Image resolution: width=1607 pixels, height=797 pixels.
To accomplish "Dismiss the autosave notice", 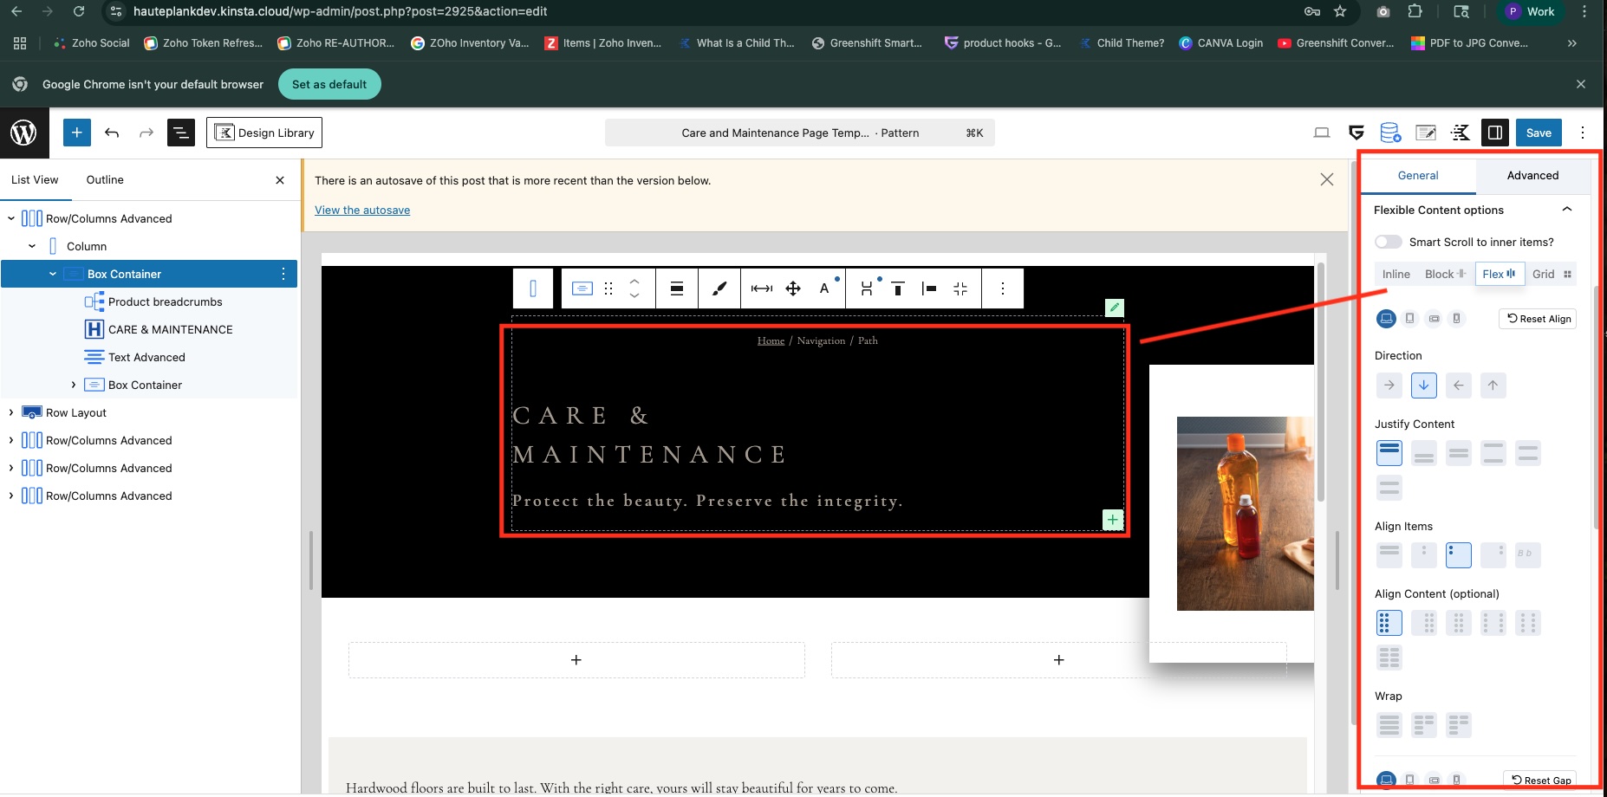I will (x=1327, y=179).
